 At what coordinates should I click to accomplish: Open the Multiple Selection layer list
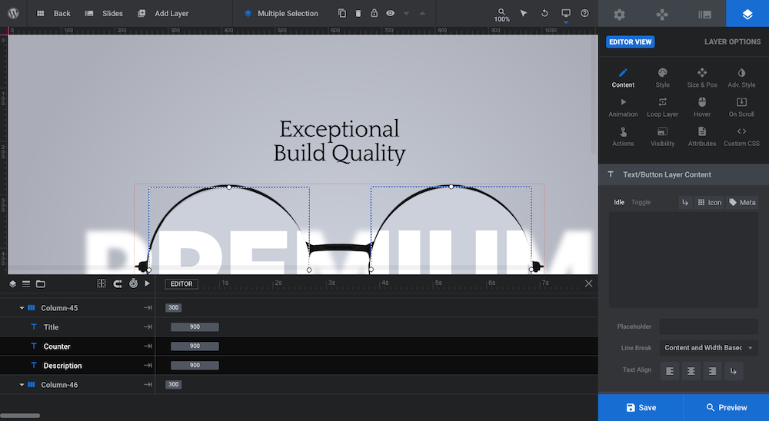(x=281, y=13)
